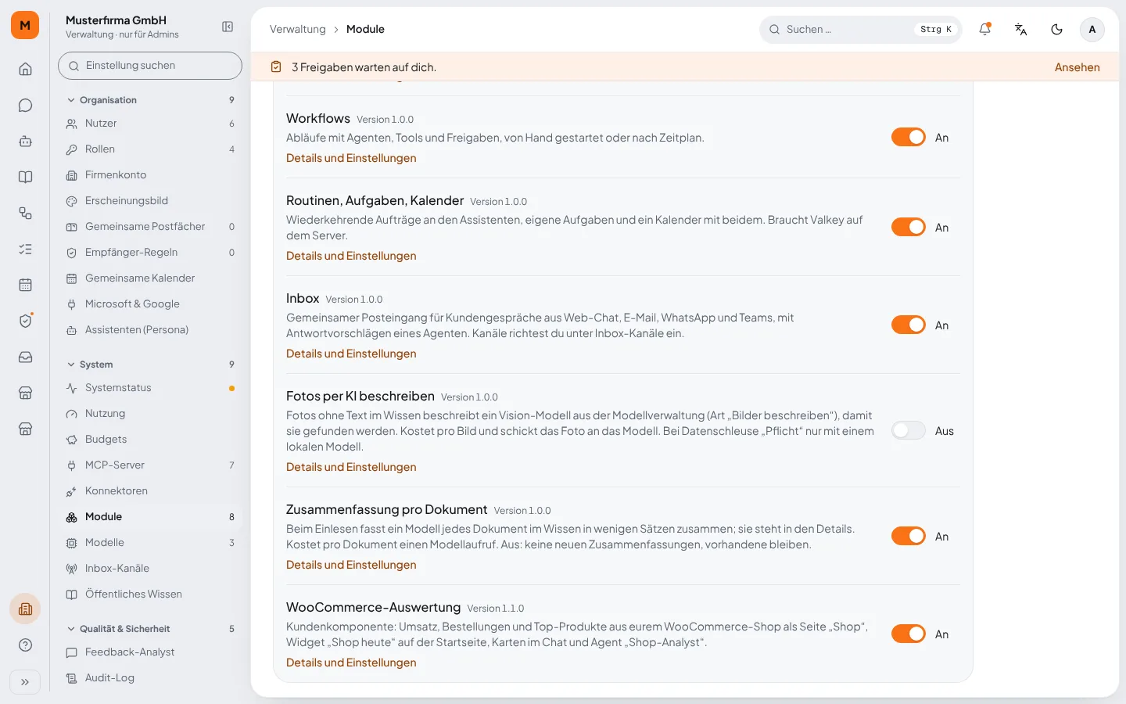Open the chat bubble icon in left rail
The width and height of the screenshot is (1126, 704).
tap(25, 105)
